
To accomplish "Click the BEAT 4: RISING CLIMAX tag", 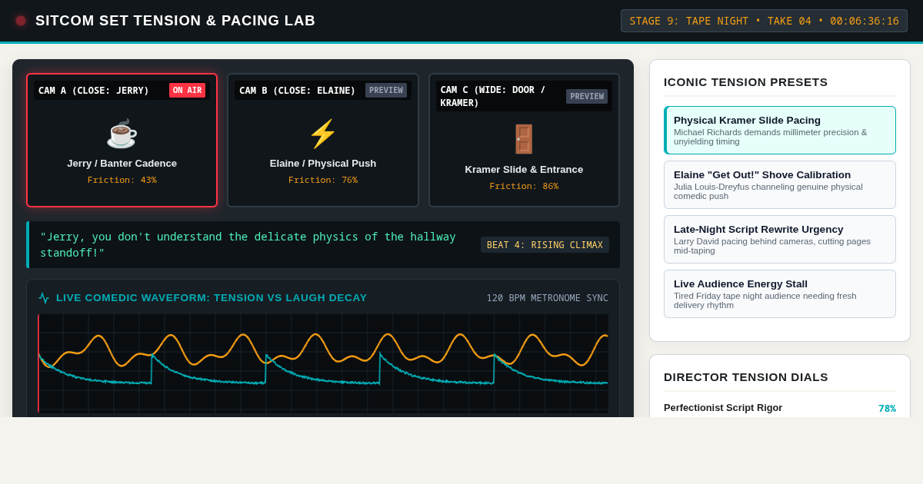I will click(545, 245).
